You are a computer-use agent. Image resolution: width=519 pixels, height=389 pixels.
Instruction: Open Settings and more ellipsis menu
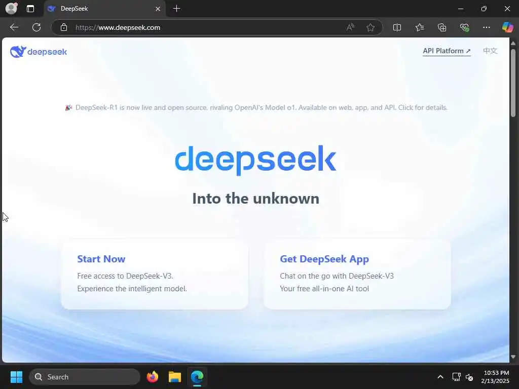click(486, 27)
